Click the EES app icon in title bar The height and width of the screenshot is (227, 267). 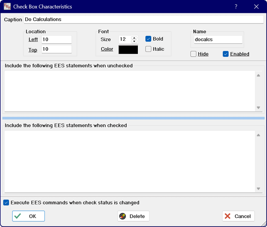[7, 7]
